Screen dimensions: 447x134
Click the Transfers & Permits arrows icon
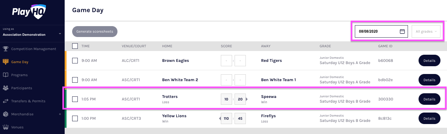(6, 101)
